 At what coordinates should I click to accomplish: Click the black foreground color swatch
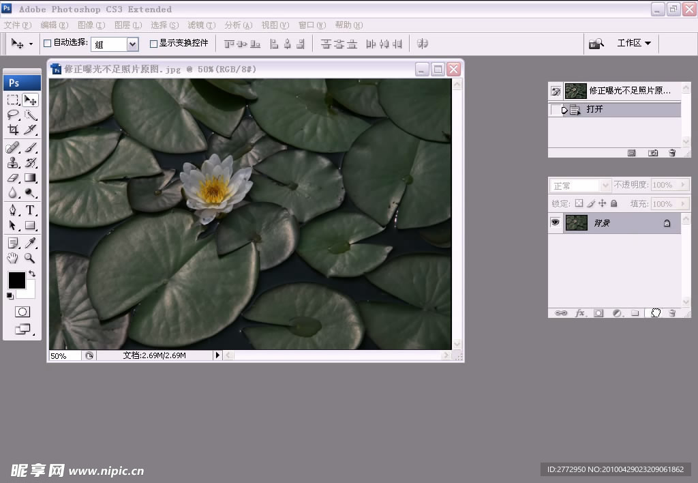[x=16, y=280]
